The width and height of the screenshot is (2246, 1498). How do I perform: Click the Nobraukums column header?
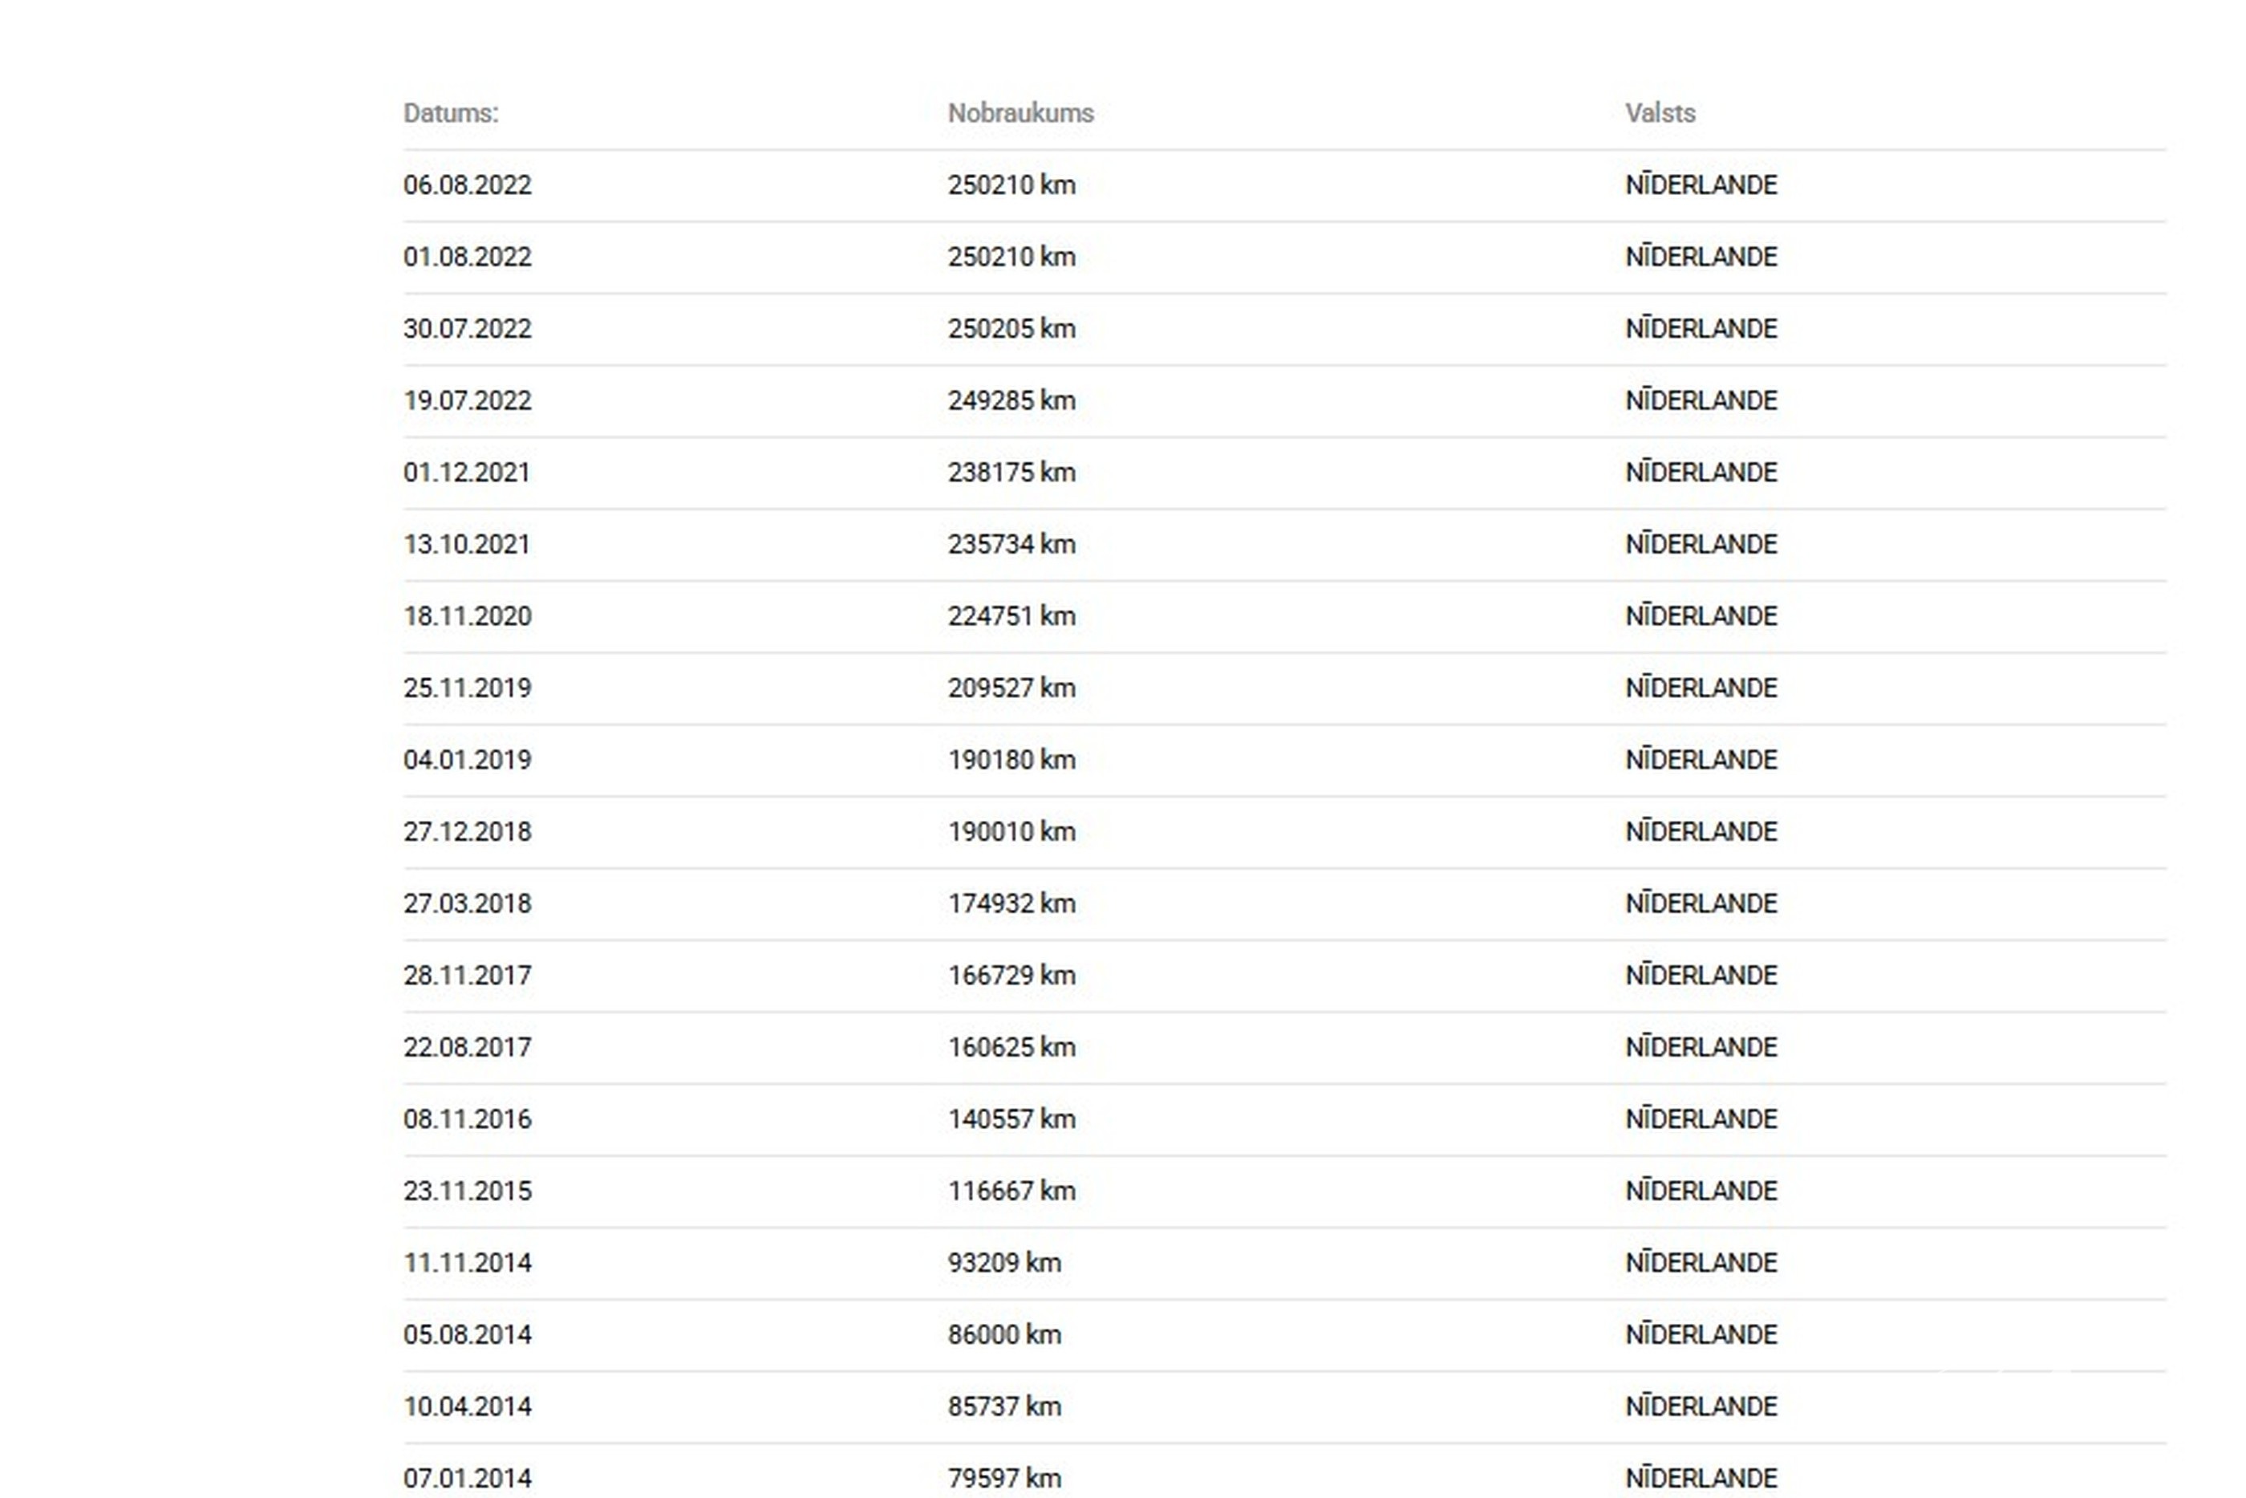point(1020,113)
